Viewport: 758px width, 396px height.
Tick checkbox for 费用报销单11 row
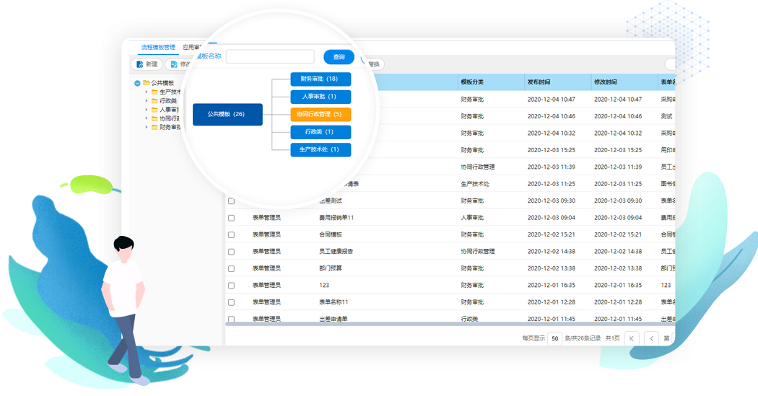pyautogui.click(x=232, y=218)
